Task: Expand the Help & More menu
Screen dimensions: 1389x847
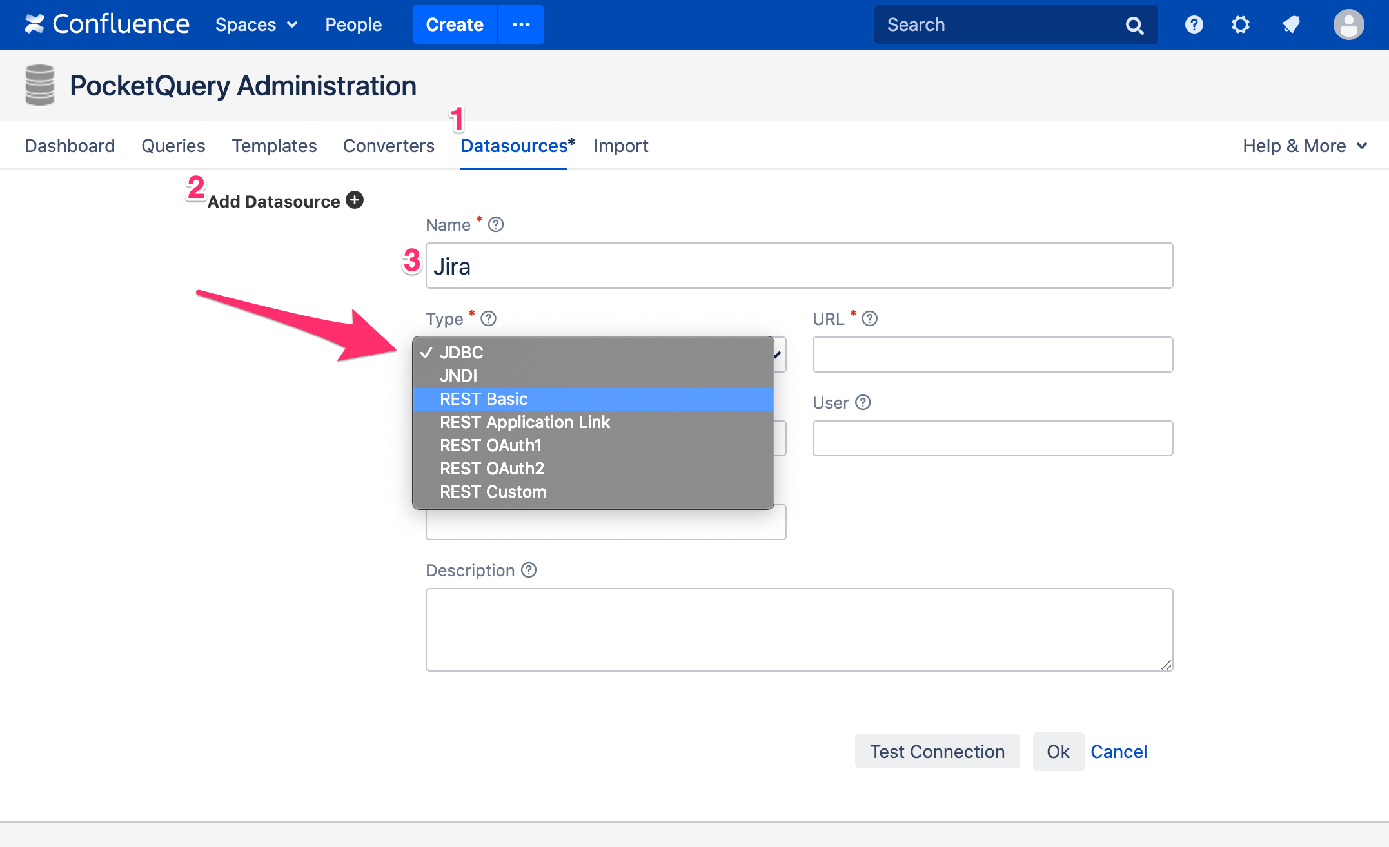Action: click(x=1305, y=146)
